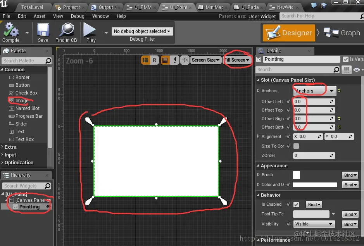This screenshot has height=246, width=364.
Task: Toggle Canvas Panel visibility eye
Action: (48, 200)
